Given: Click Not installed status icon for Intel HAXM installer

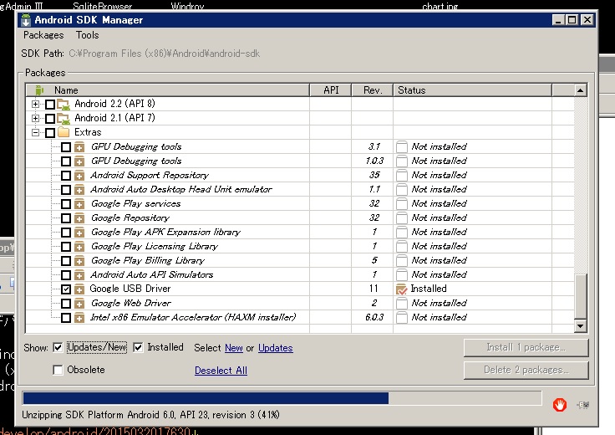Looking at the screenshot, I should (402, 318).
